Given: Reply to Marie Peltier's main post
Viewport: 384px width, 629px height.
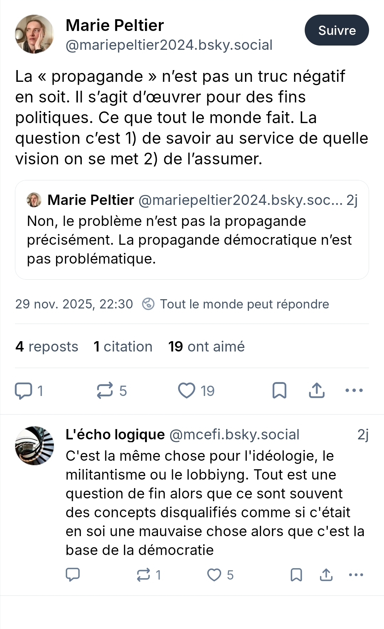Looking at the screenshot, I should 23,391.
